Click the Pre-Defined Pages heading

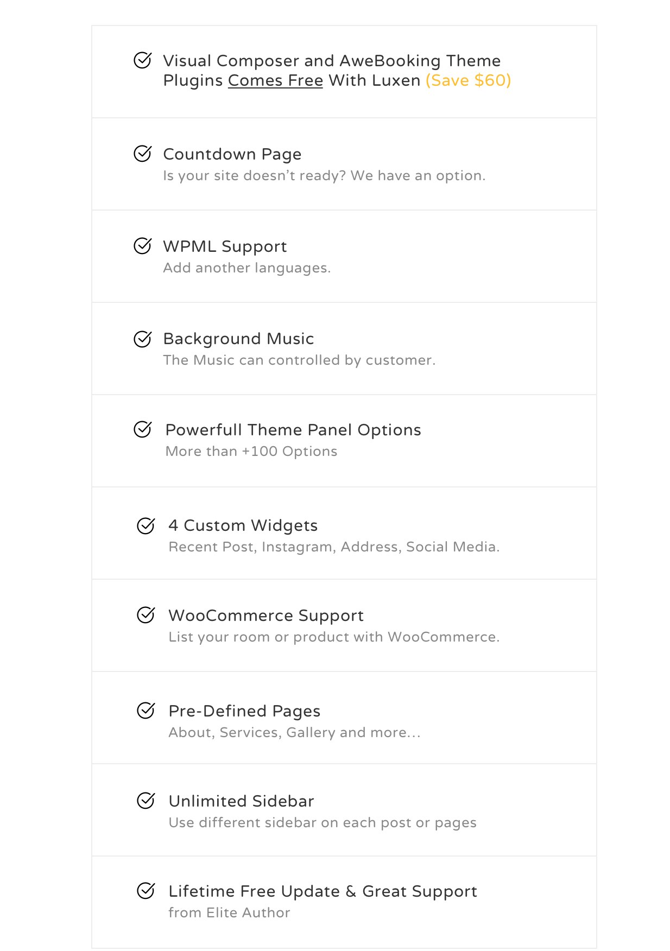click(x=245, y=711)
